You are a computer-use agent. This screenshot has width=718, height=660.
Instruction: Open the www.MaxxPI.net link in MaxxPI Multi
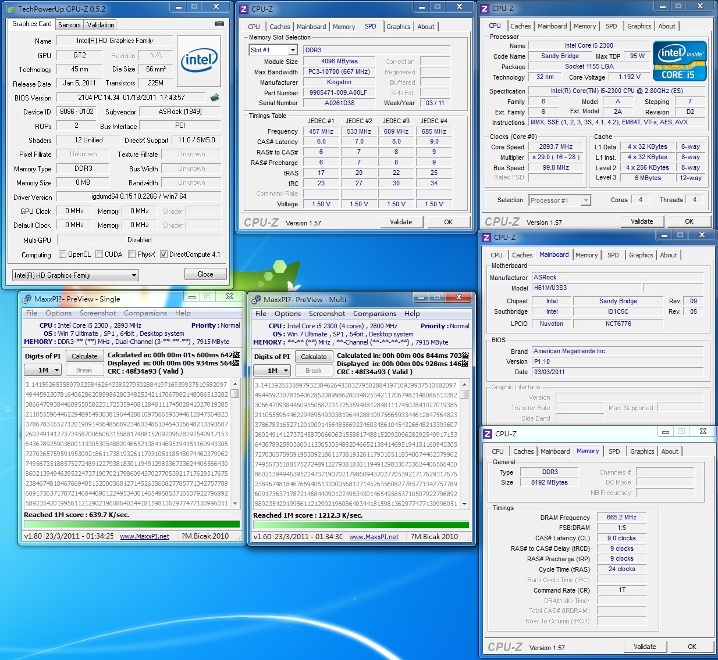point(374,537)
